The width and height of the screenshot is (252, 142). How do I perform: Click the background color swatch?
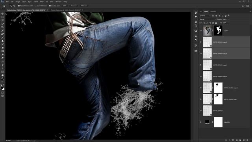4,90
